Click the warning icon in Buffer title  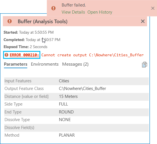tap(10, 21)
